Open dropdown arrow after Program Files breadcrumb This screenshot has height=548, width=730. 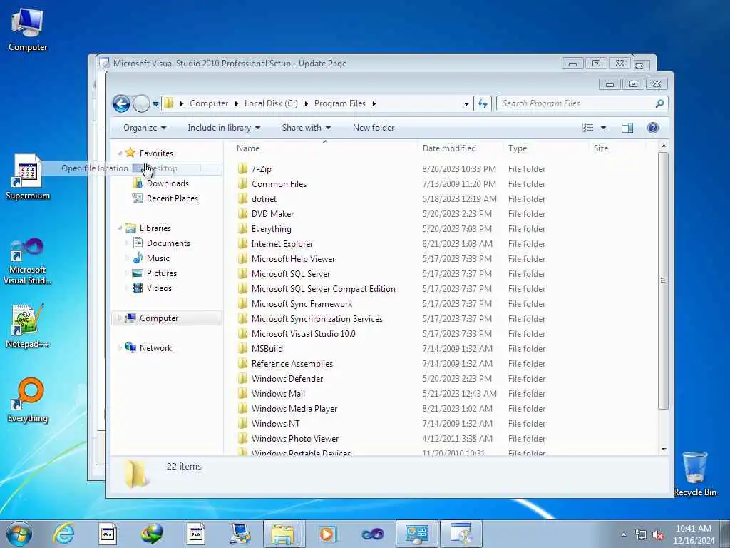(374, 103)
